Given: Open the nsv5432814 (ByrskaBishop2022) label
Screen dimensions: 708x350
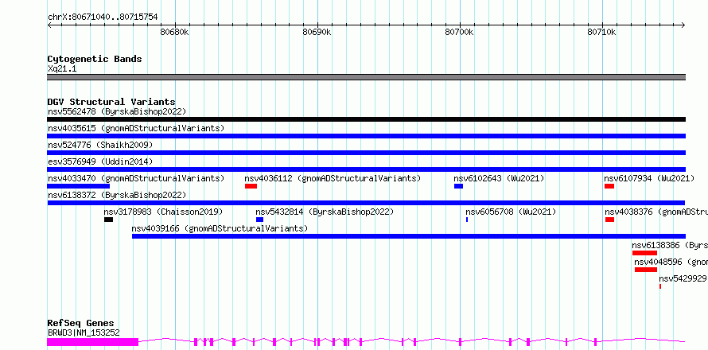Looking at the screenshot, I should point(325,212).
